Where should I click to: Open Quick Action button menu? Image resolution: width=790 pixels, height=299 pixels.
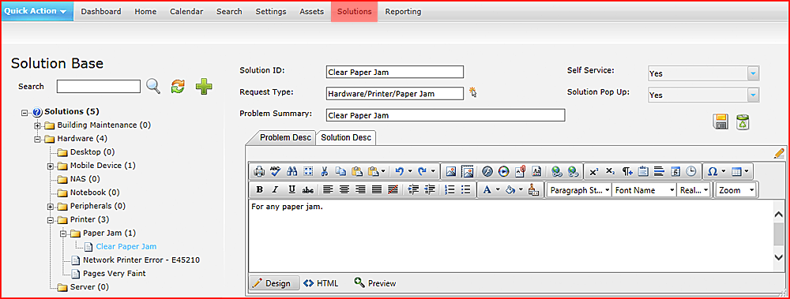click(x=37, y=10)
